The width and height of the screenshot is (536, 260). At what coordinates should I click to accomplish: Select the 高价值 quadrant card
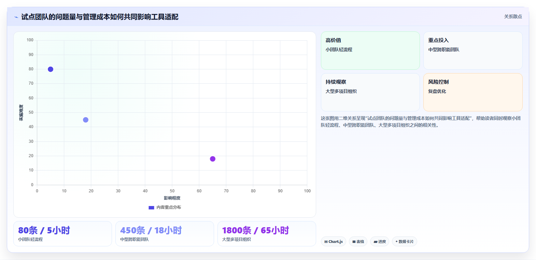(x=370, y=51)
